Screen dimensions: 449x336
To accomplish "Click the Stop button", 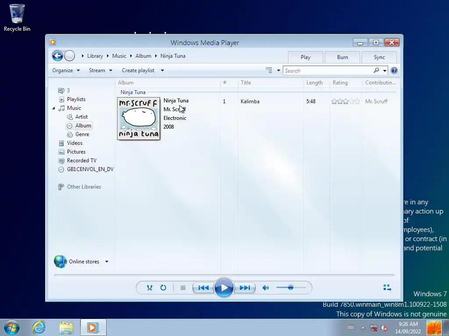I will [183, 288].
